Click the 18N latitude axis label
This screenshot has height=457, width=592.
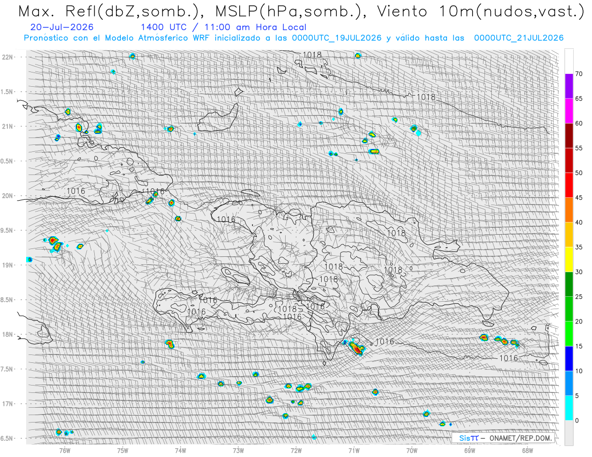pos(8,335)
